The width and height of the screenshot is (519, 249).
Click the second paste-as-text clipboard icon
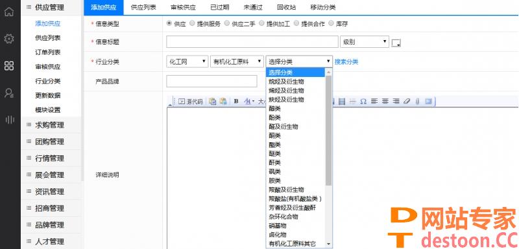pos(223,102)
